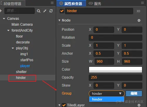The height and width of the screenshot is (107, 147).
Task: Click the white Color swatch
Action: pyautogui.click(x=116, y=69)
